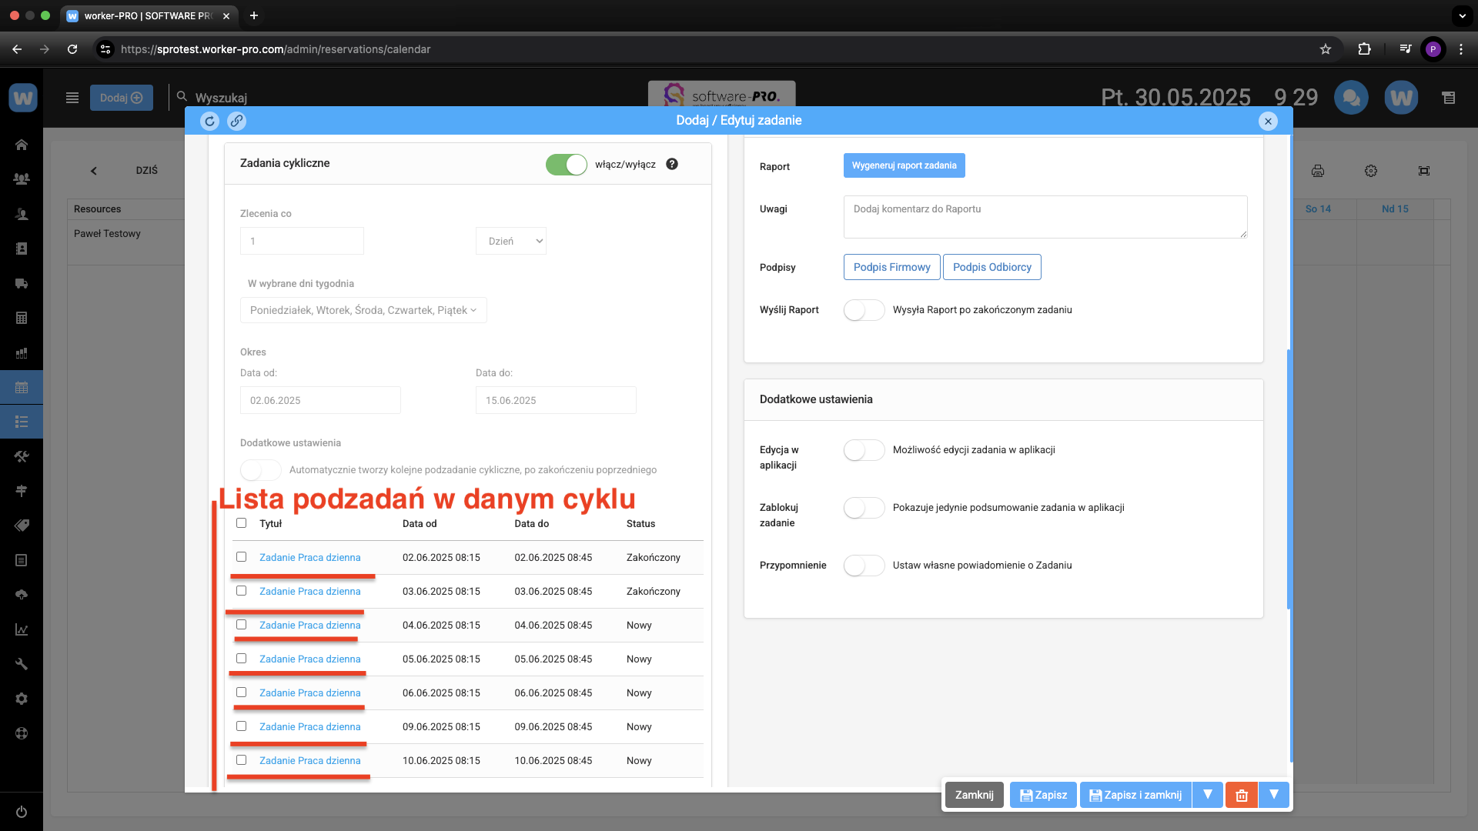The width and height of the screenshot is (1478, 831).
Task: Click the power icon in sidebar
Action: tap(22, 812)
